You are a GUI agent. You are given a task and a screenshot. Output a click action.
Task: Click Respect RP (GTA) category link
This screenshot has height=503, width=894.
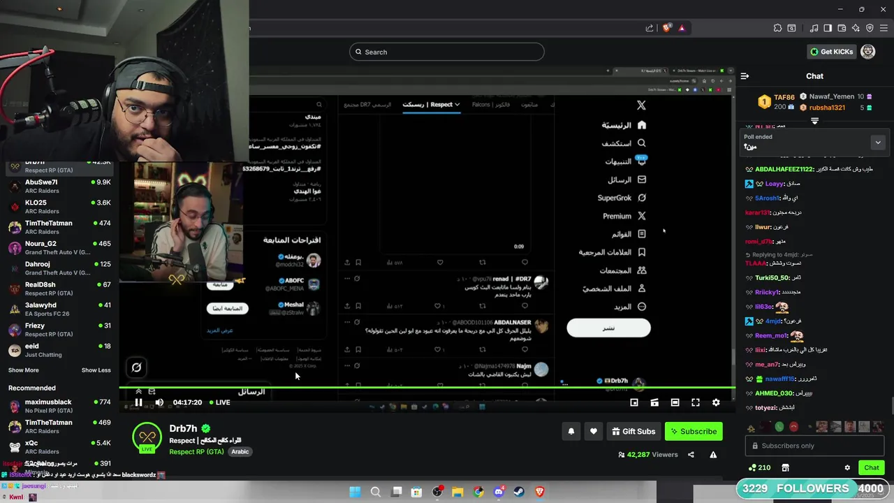pyautogui.click(x=196, y=452)
